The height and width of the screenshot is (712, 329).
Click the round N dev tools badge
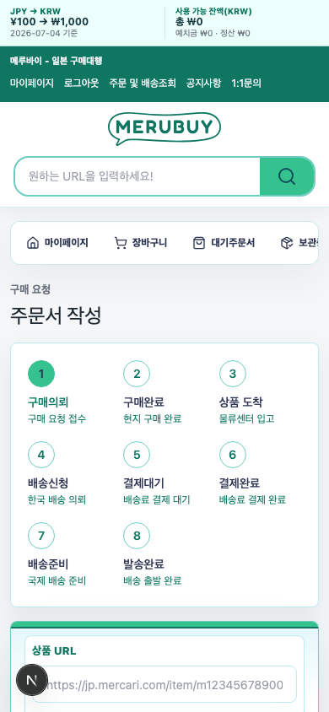[32, 680]
